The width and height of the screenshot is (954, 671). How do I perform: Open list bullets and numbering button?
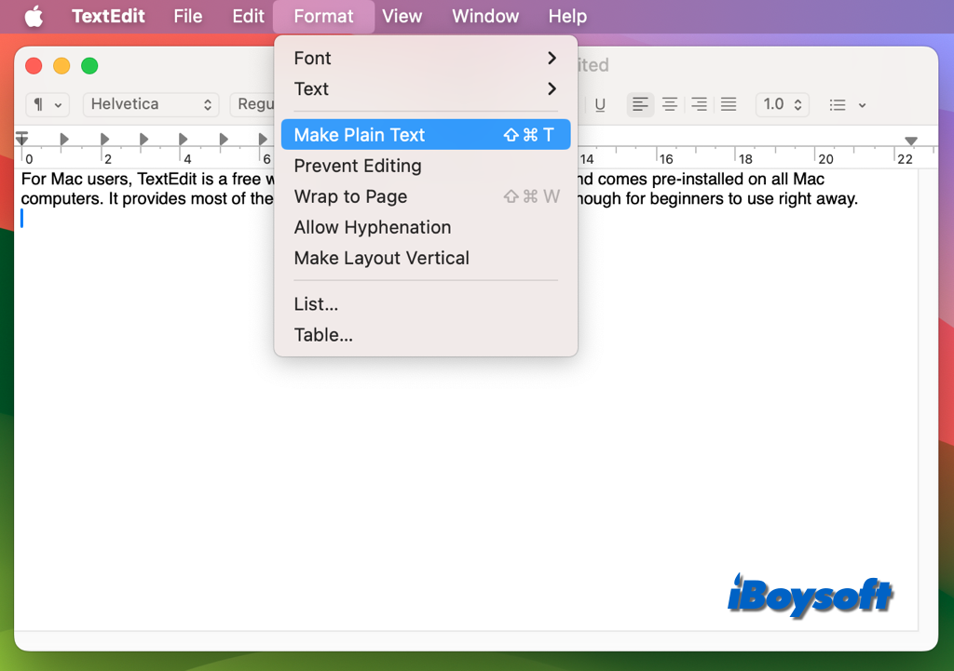point(847,104)
